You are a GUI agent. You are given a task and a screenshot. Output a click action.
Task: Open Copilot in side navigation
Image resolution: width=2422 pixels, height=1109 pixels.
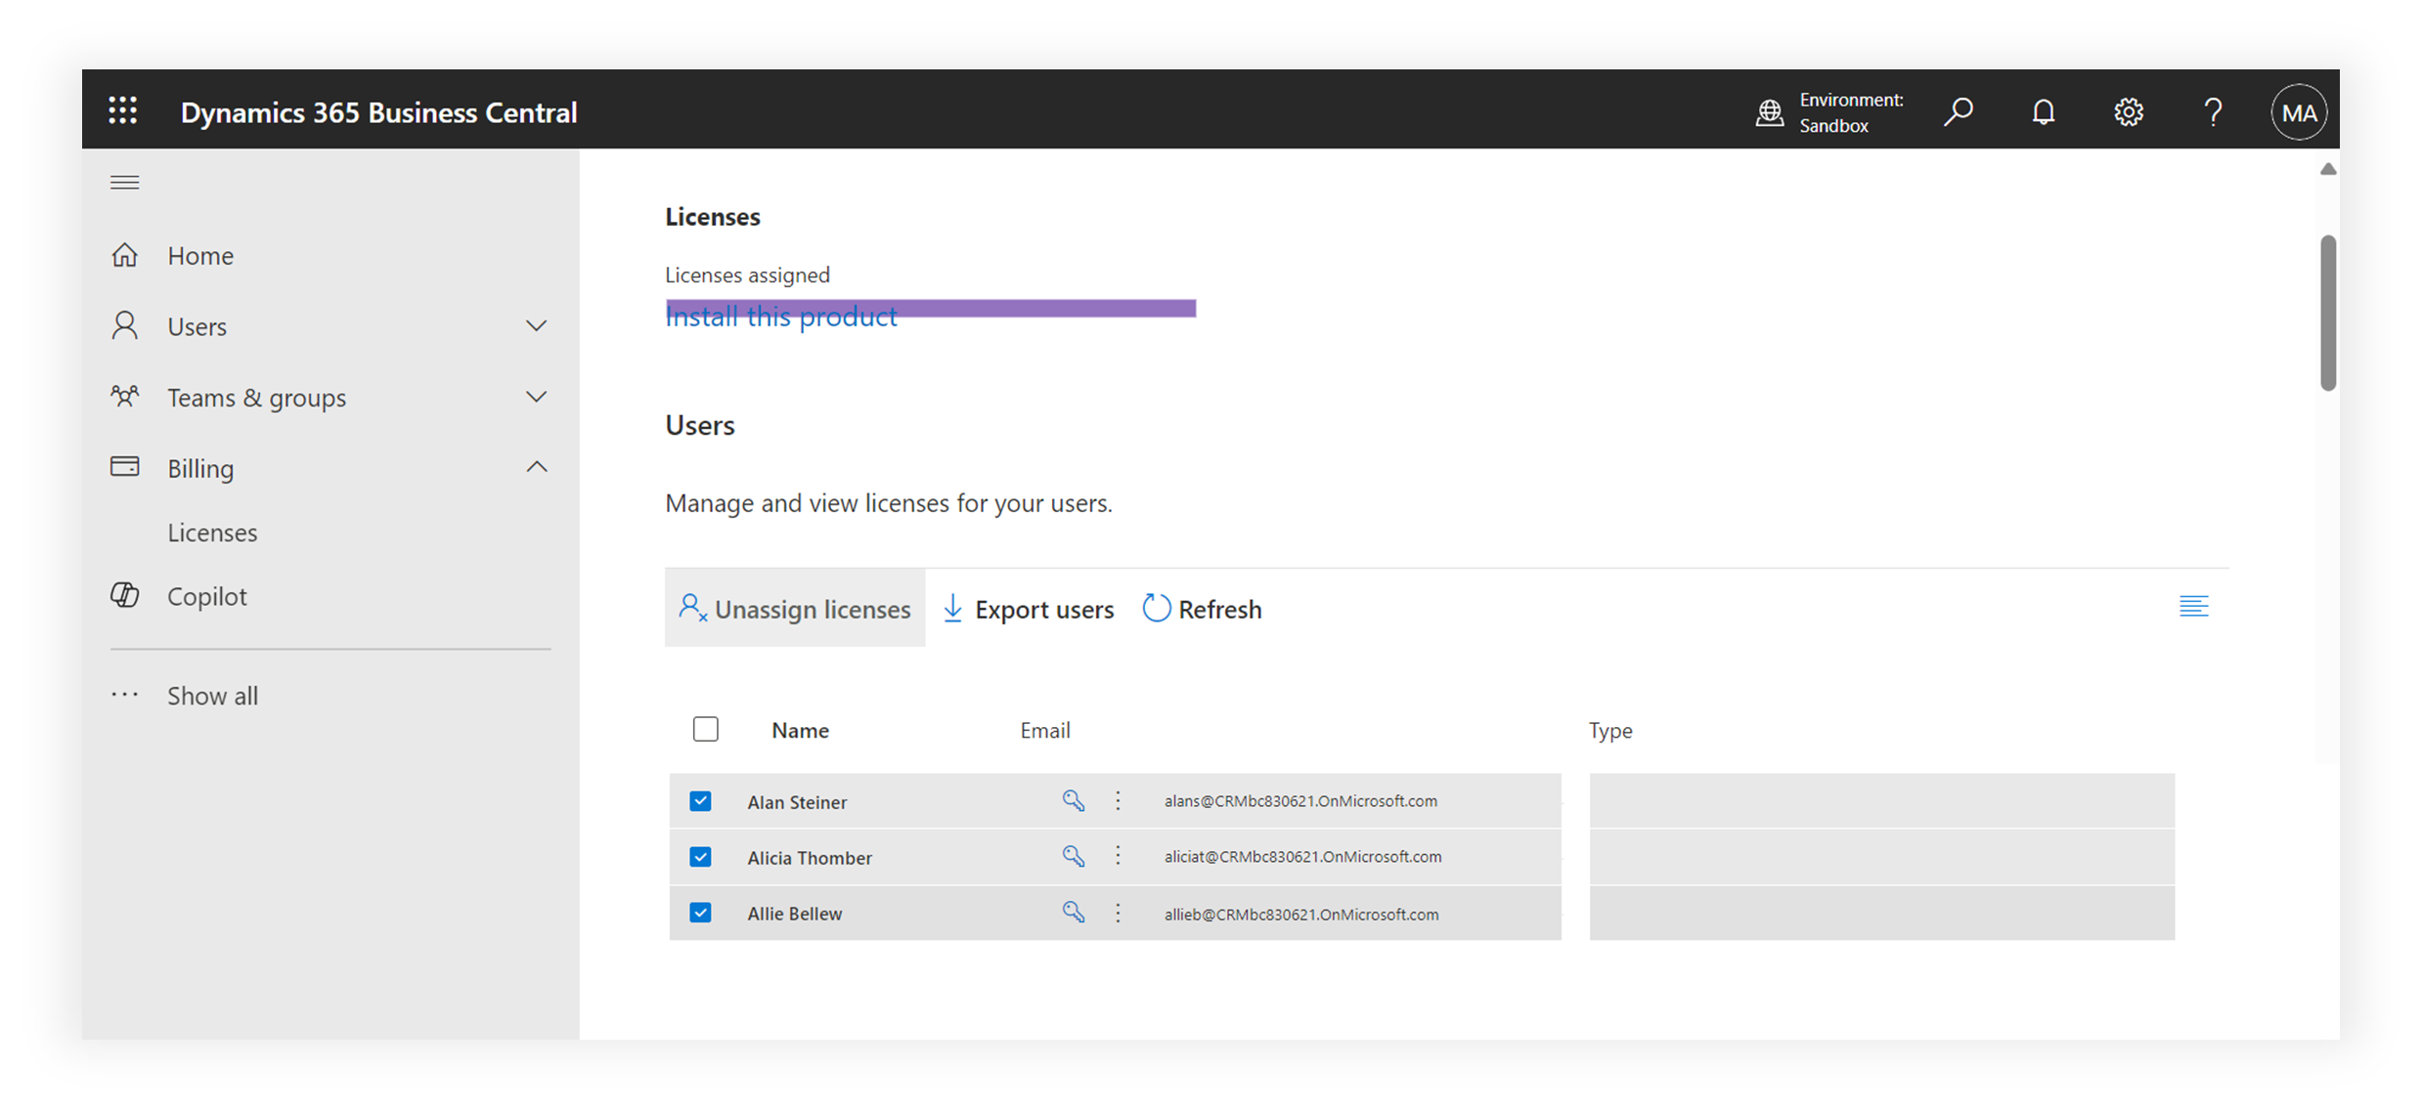pos(206,596)
